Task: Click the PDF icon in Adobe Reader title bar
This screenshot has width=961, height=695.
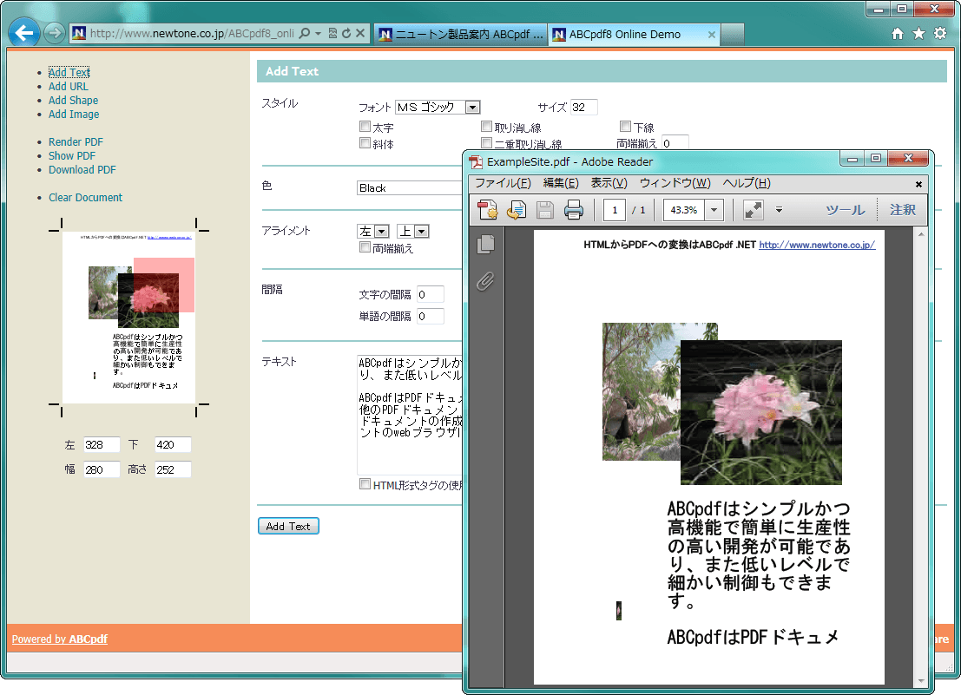Action: point(476,161)
